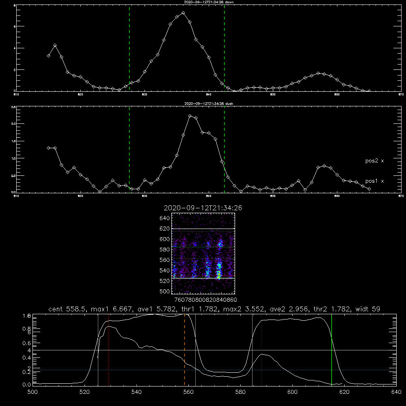The image size is (406, 406).
Task: Click the cyan dotted horizontal threshold line
Action: [x=214, y=370]
